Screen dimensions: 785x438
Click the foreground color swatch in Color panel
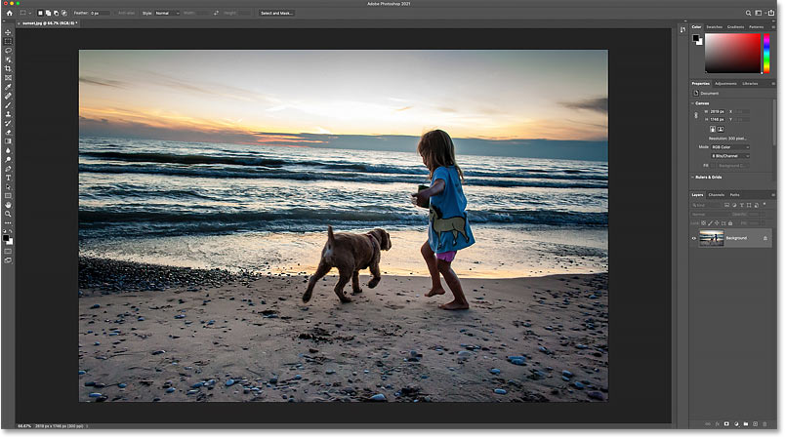coord(695,38)
